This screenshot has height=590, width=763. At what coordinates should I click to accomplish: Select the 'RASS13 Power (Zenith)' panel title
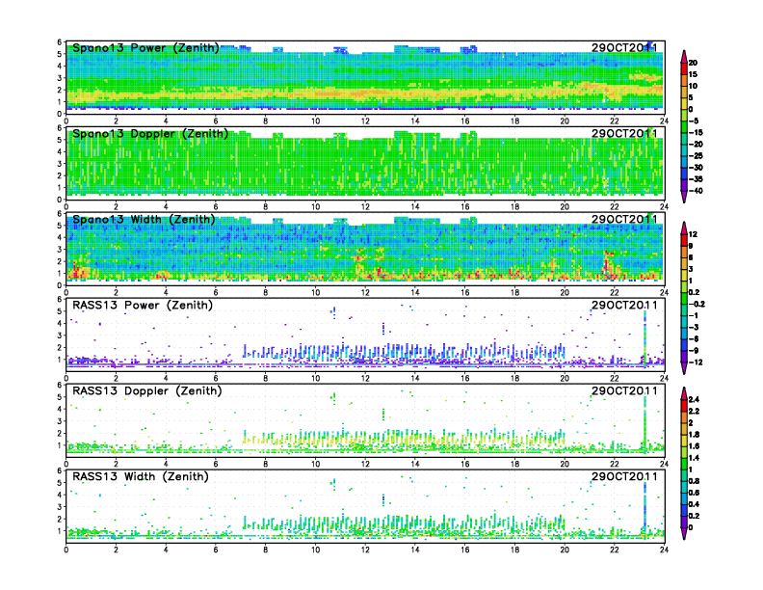tap(143, 306)
